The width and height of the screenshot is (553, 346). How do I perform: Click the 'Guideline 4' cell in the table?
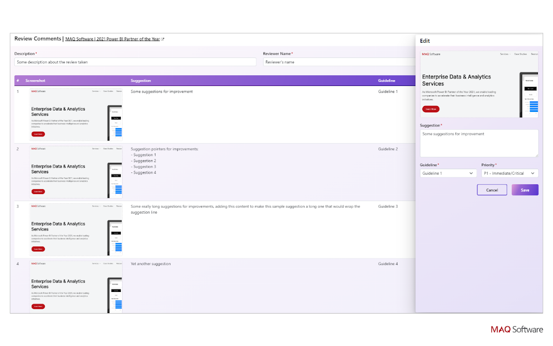coord(388,264)
